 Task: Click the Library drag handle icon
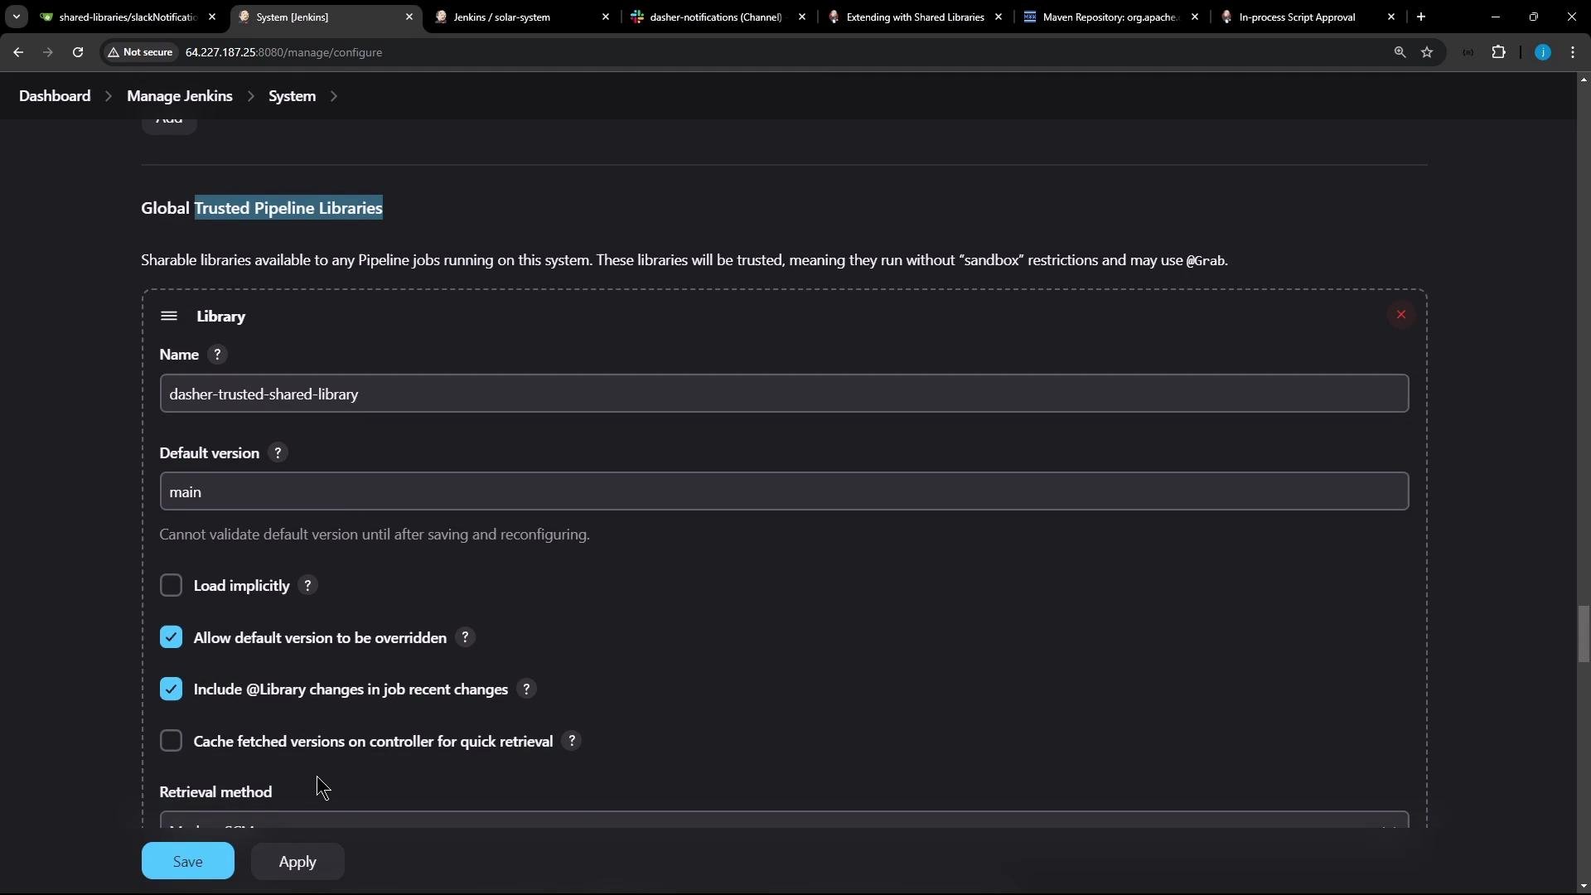[169, 316]
